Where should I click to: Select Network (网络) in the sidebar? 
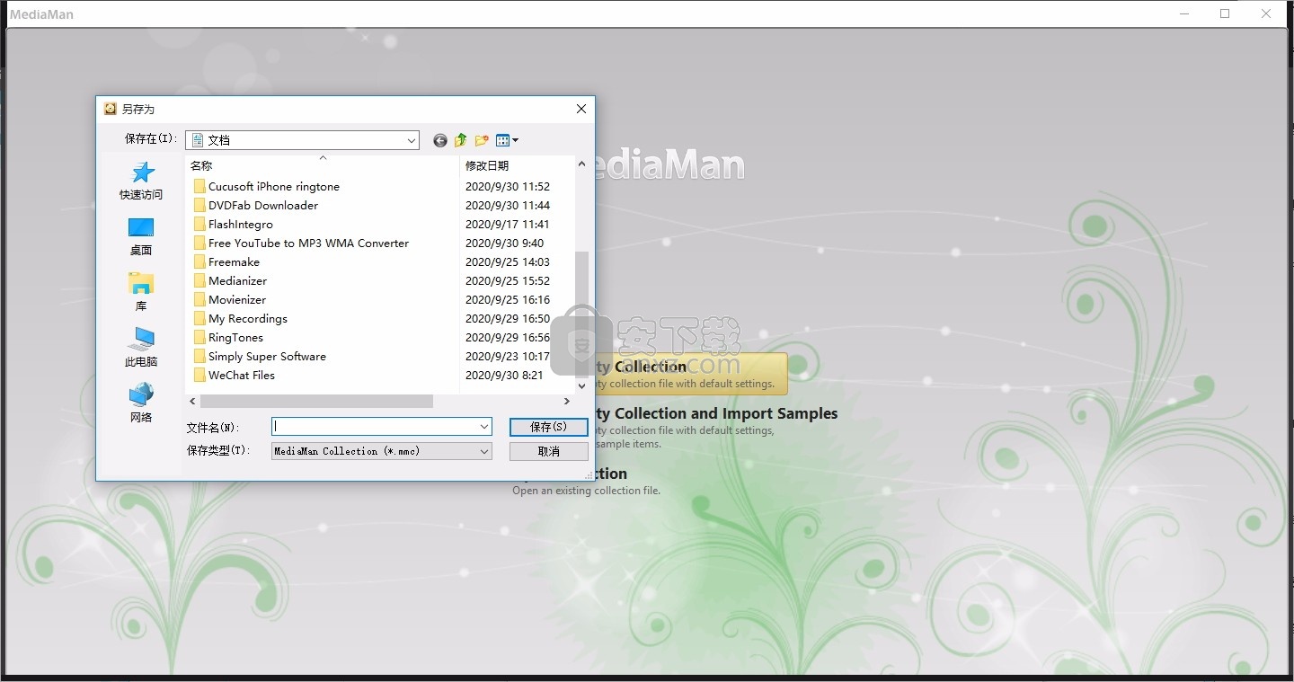pyautogui.click(x=141, y=403)
